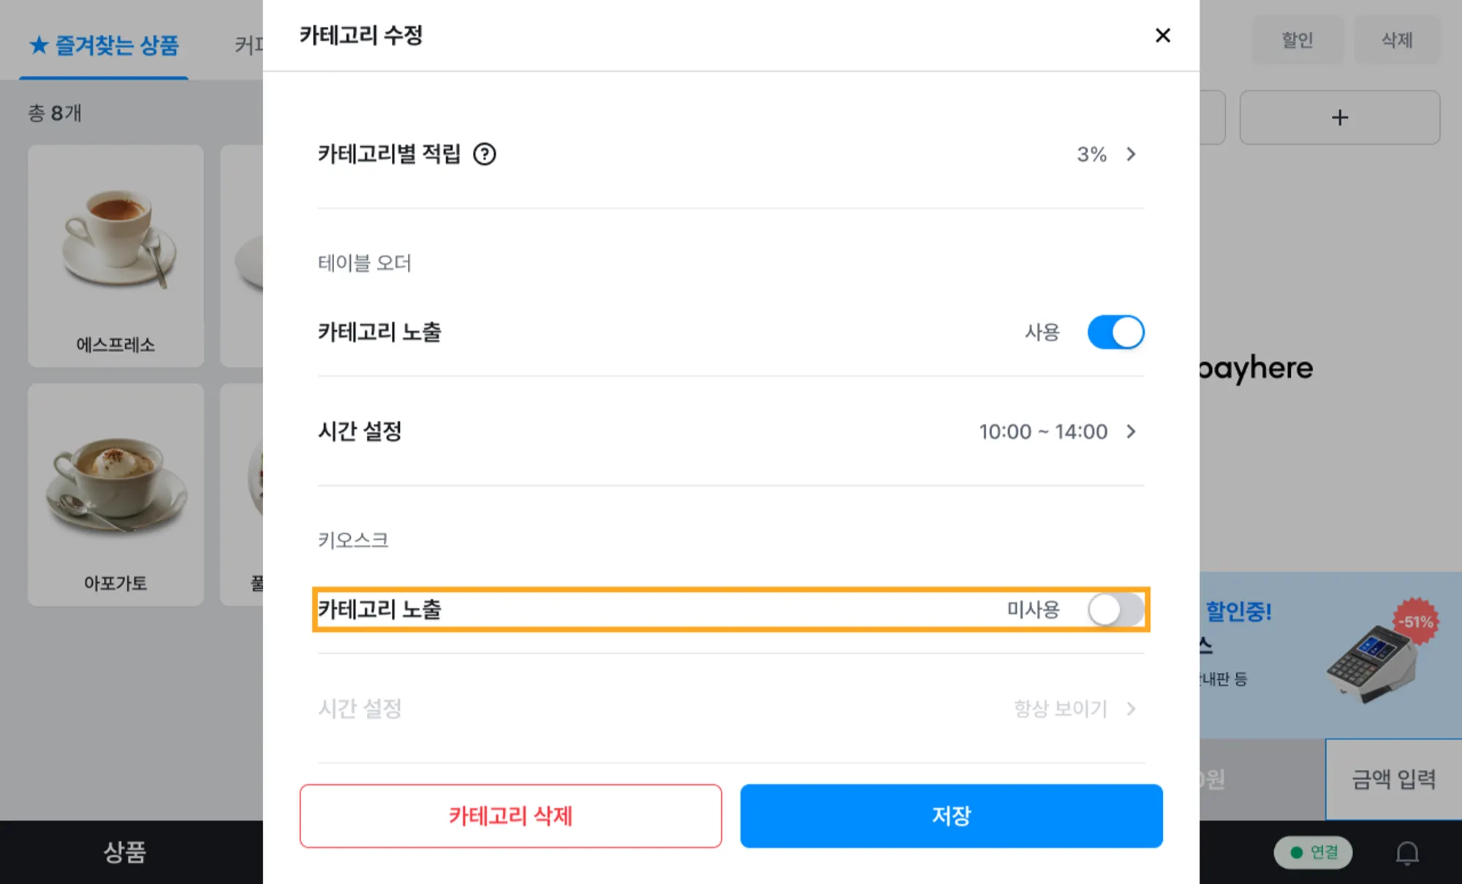
Task: Click the 삭제 button at top
Action: click(x=1397, y=40)
